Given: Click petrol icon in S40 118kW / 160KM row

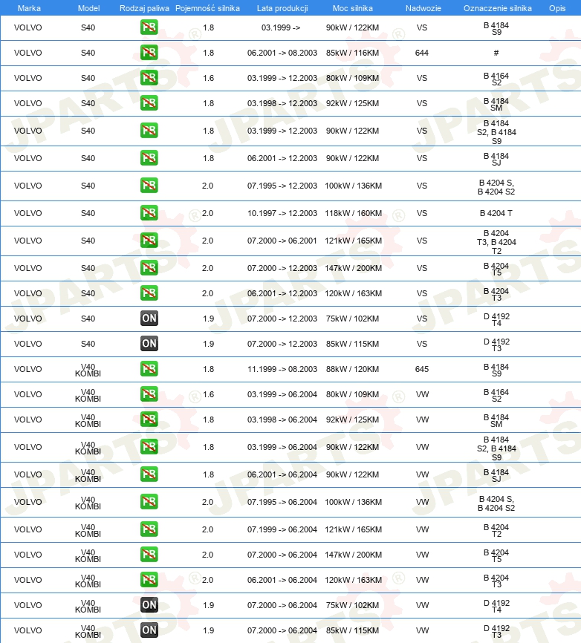Looking at the screenshot, I should point(149,213).
